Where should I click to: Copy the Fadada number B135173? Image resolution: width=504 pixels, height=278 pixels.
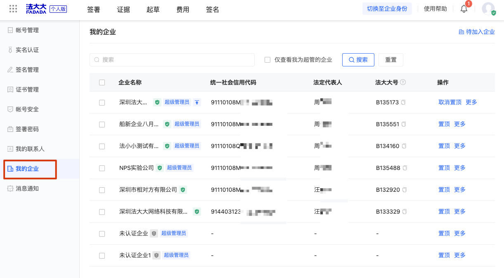tap(404, 102)
